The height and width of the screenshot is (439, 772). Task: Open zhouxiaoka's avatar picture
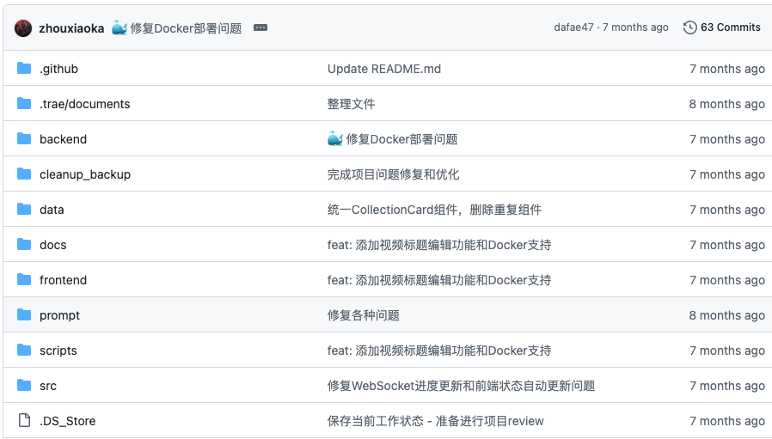[x=23, y=28]
